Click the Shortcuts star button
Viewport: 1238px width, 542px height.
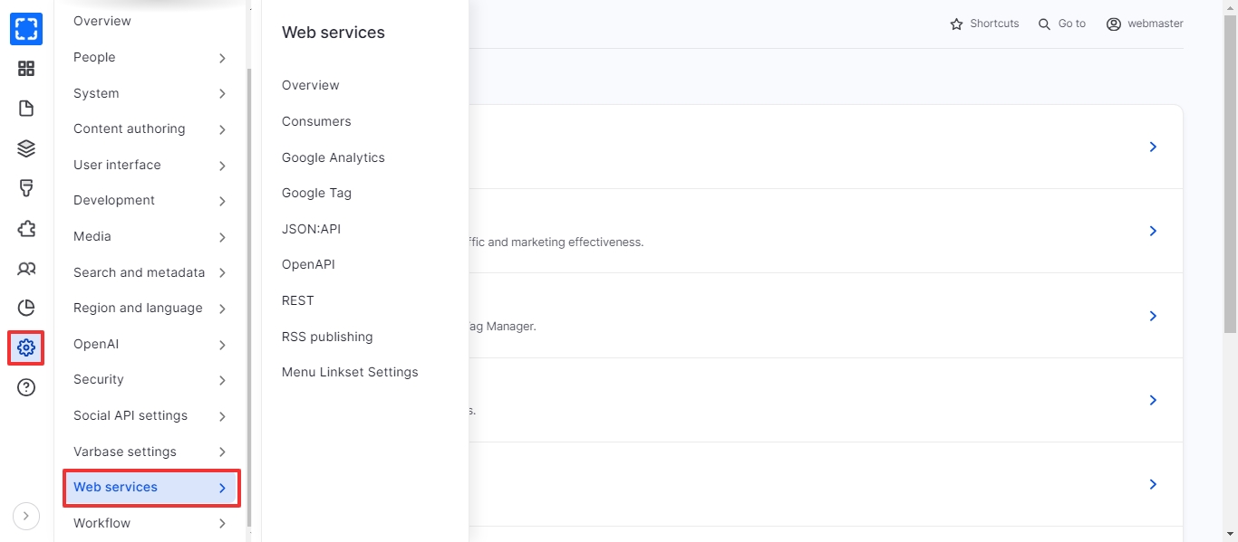pyautogui.click(x=984, y=24)
